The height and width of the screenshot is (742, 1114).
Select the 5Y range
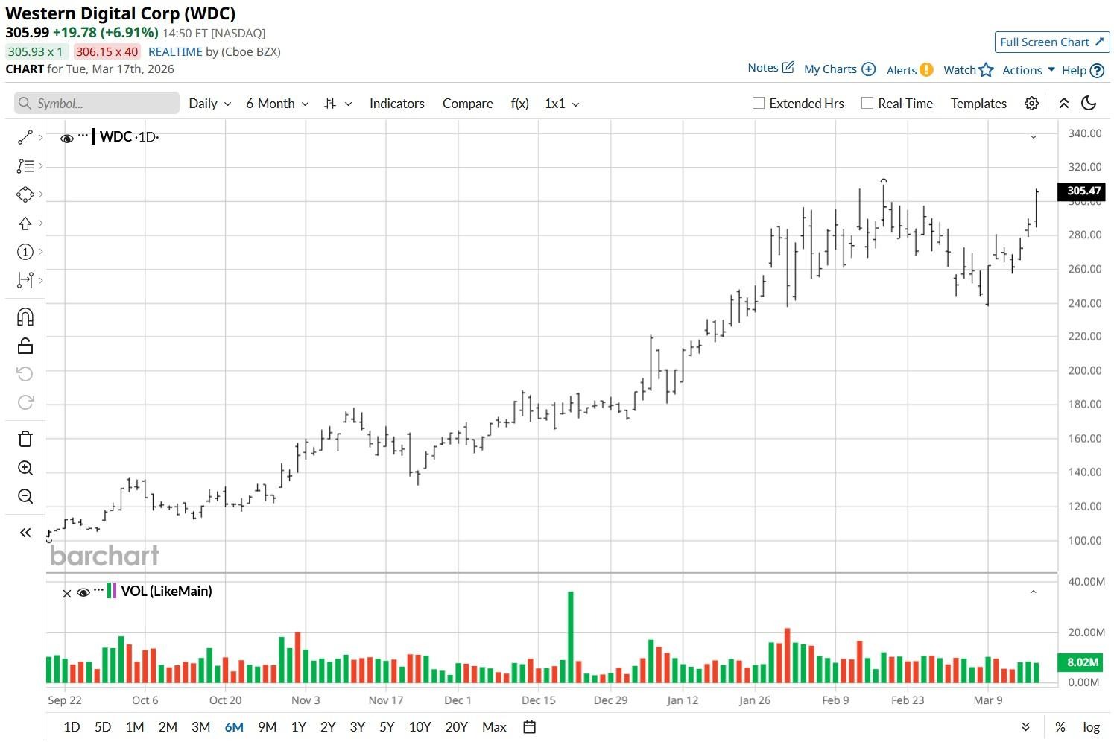387,727
